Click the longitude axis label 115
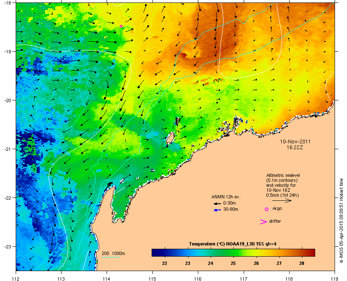The height and width of the screenshot is (281, 347). tap(152, 279)
